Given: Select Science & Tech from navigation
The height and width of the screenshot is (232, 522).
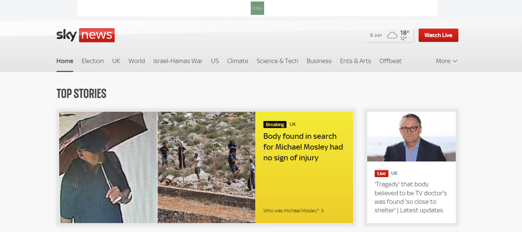Looking at the screenshot, I should pos(277,61).
